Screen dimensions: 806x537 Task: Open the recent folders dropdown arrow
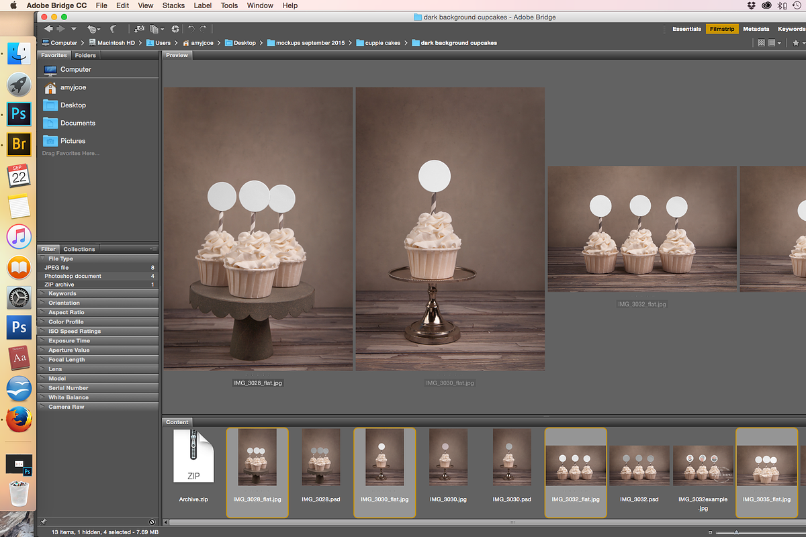73,29
